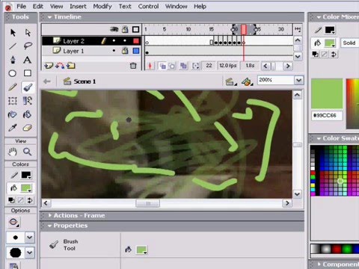Click the Black and White colors button
Viewport: 359px width, 269px height.
(11, 200)
